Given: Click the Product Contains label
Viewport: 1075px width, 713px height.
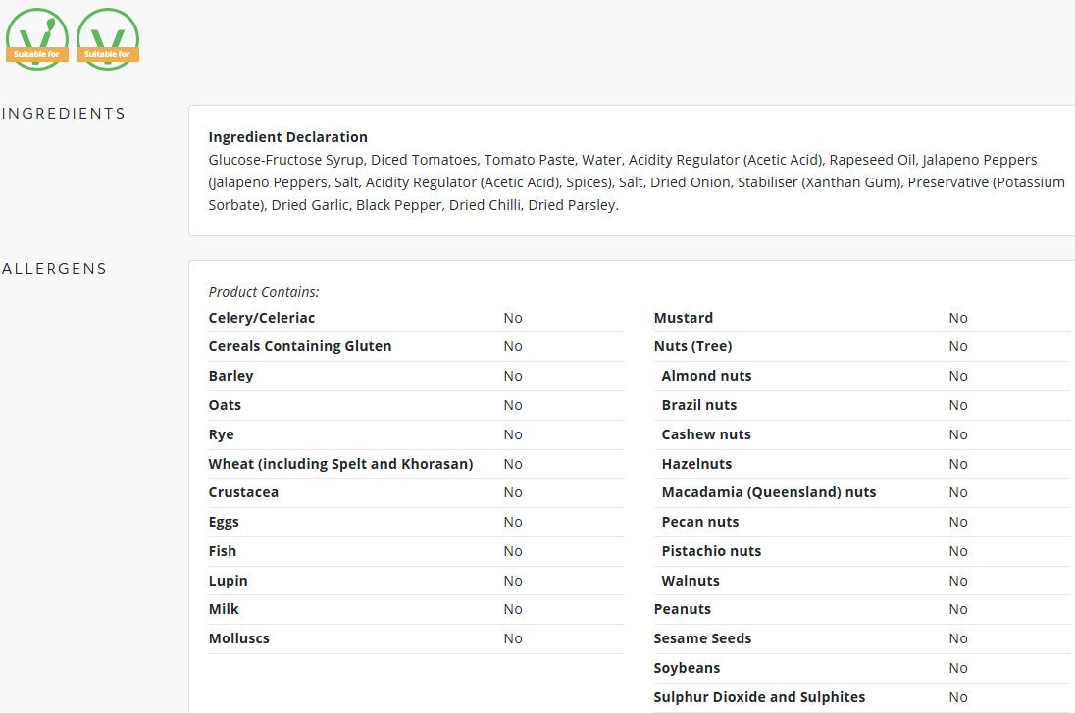Looking at the screenshot, I should (x=264, y=292).
